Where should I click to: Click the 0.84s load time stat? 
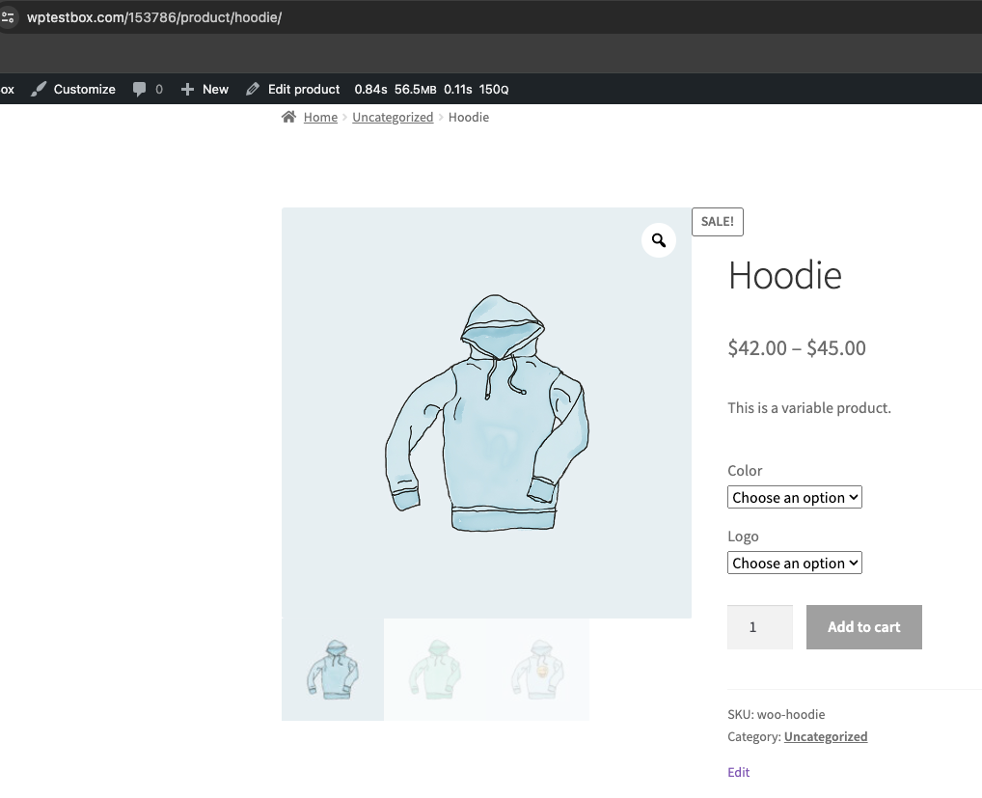pos(370,89)
